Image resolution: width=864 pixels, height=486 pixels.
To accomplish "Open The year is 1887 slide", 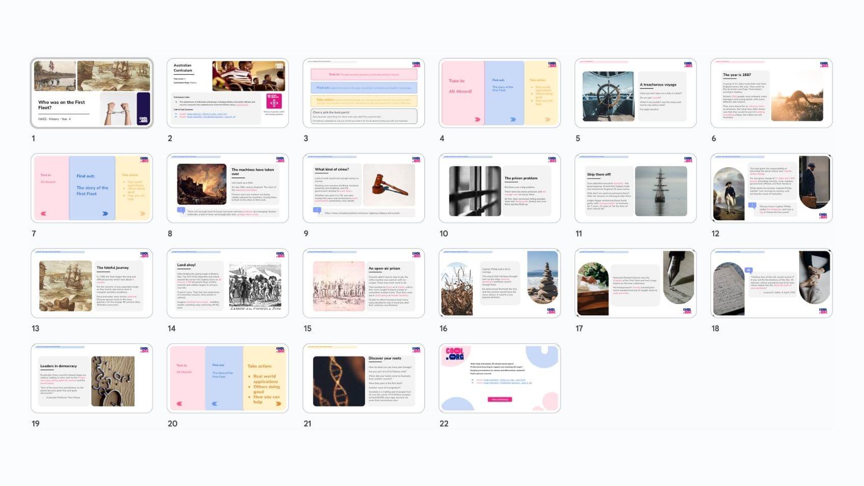I will 771,93.
